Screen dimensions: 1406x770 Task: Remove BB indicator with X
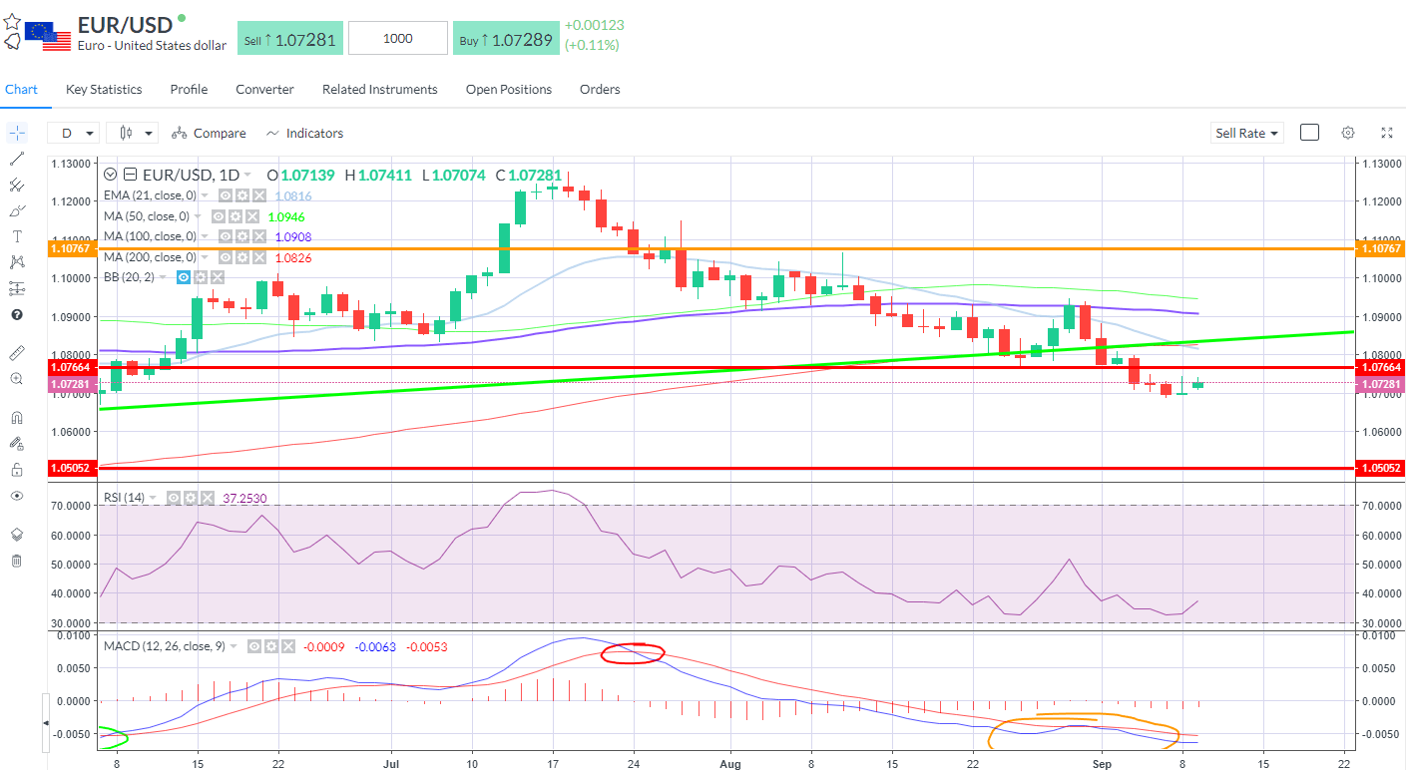pos(218,276)
